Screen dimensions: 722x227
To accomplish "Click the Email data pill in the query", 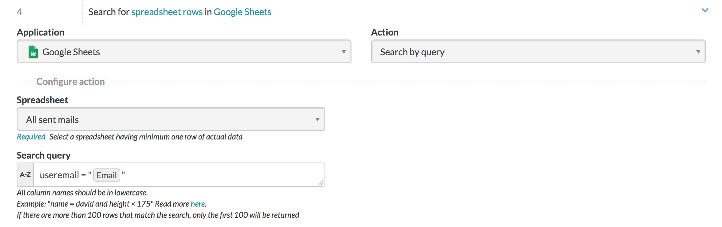I will pos(107,175).
